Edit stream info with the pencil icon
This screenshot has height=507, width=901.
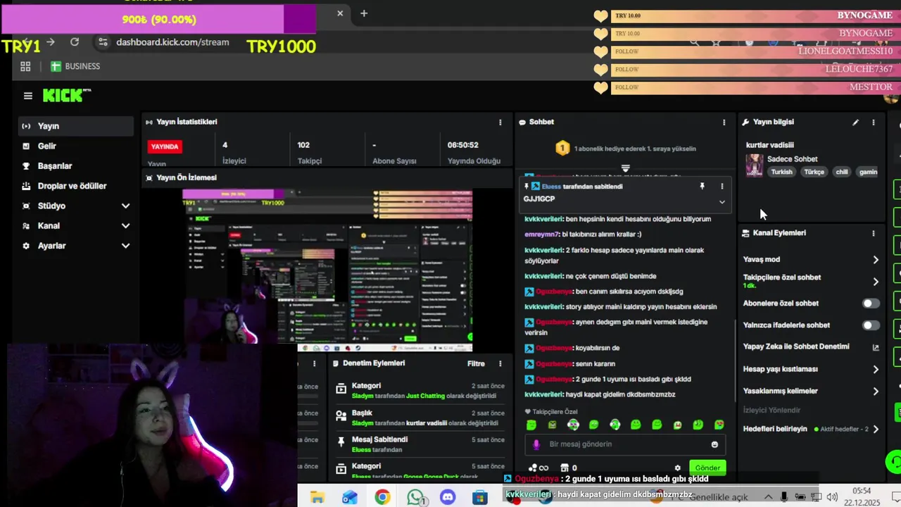(x=855, y=122)
